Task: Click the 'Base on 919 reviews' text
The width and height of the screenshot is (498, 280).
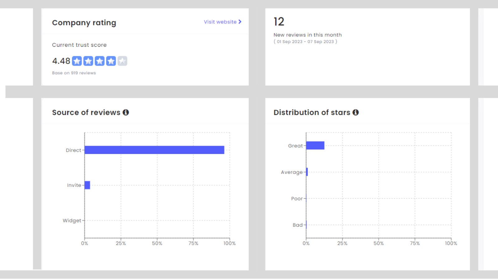Action: tap(74, 73)
